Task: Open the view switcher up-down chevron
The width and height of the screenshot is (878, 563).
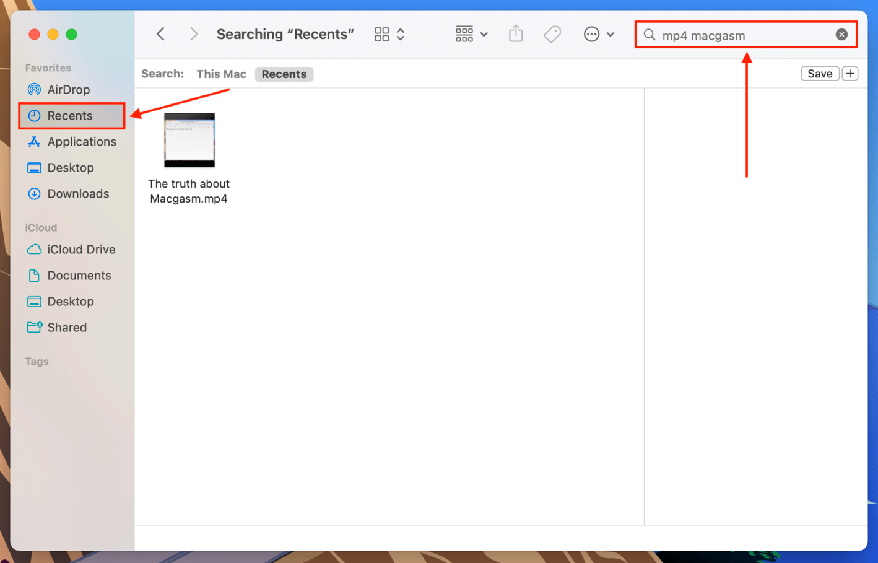Action: point(401,34)
